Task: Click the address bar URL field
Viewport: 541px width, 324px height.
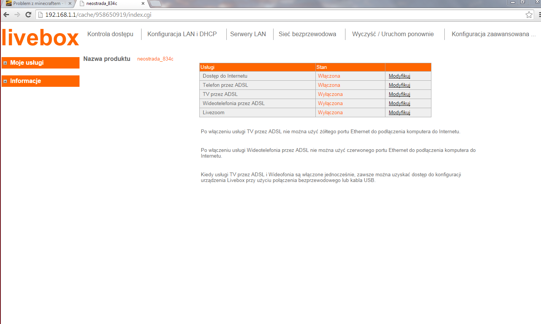Action: [282, 15]
